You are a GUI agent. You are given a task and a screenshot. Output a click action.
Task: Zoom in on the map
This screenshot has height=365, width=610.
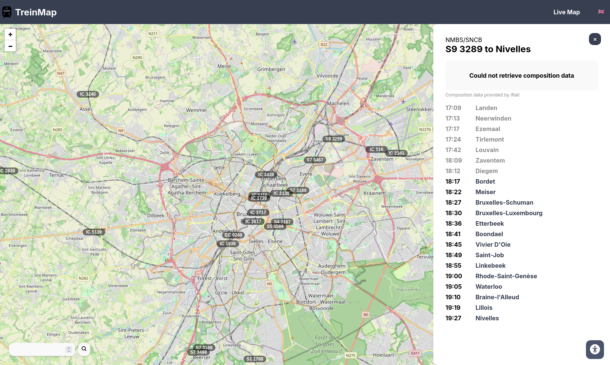click(10, 35)
